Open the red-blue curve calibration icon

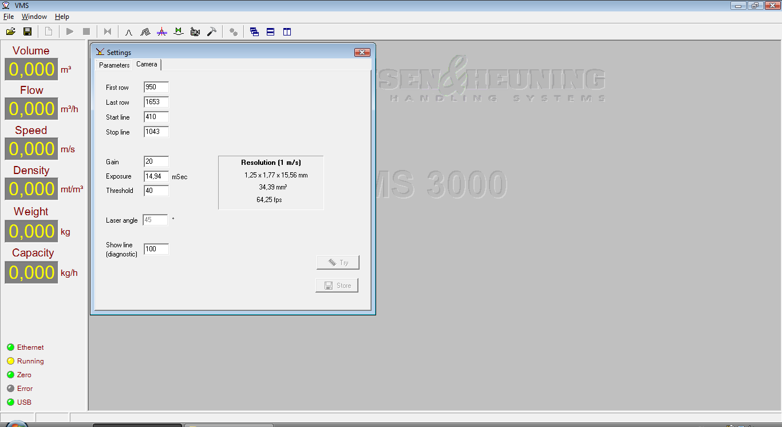point(162,32)
